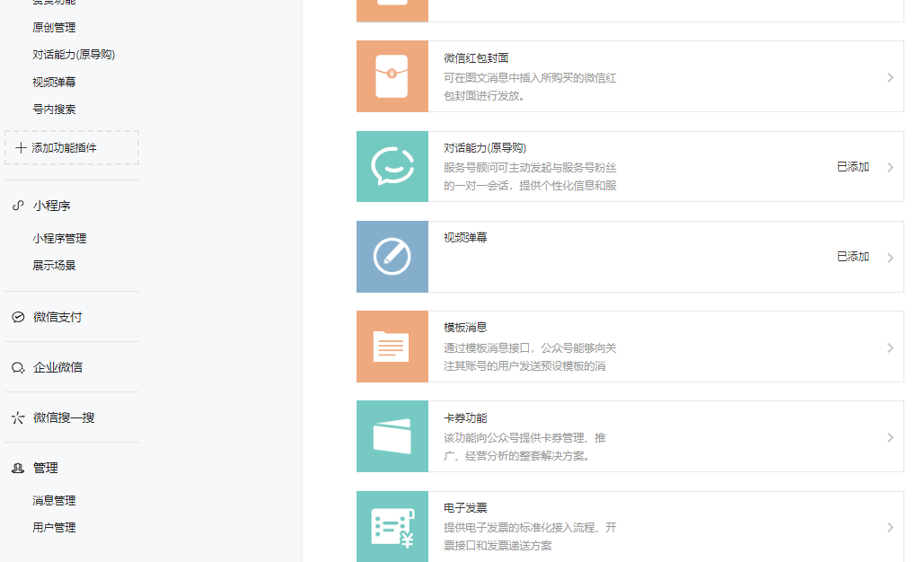The image size is (916, 562).
Task: Click 已添加 status on 视频弹幕 card
Action: (853, 257)
